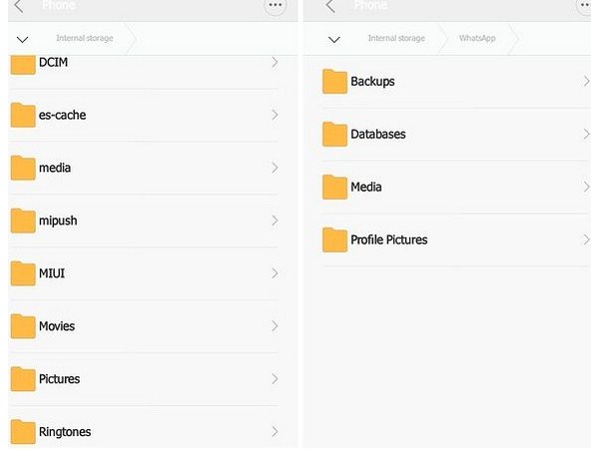This screenshot has width=599, height=449.
Task: Open the MIUI folder icon
Action: tap(23, 273)
